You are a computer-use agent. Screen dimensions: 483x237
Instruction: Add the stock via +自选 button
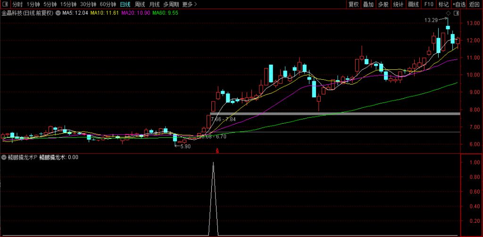(459, 4)
